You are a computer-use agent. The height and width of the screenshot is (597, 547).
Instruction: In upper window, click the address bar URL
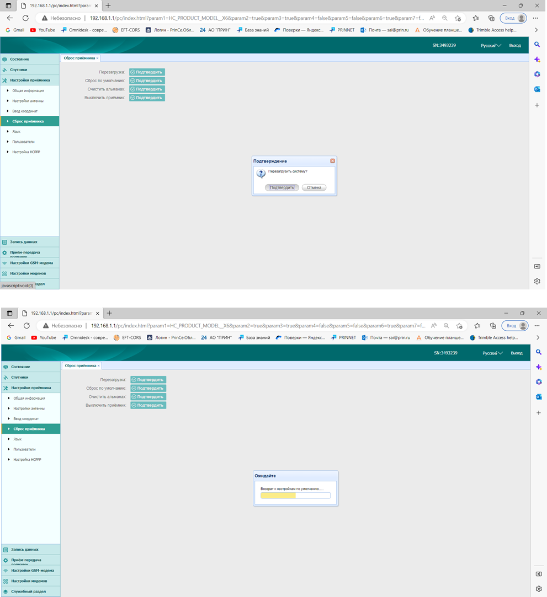[257, 18]
